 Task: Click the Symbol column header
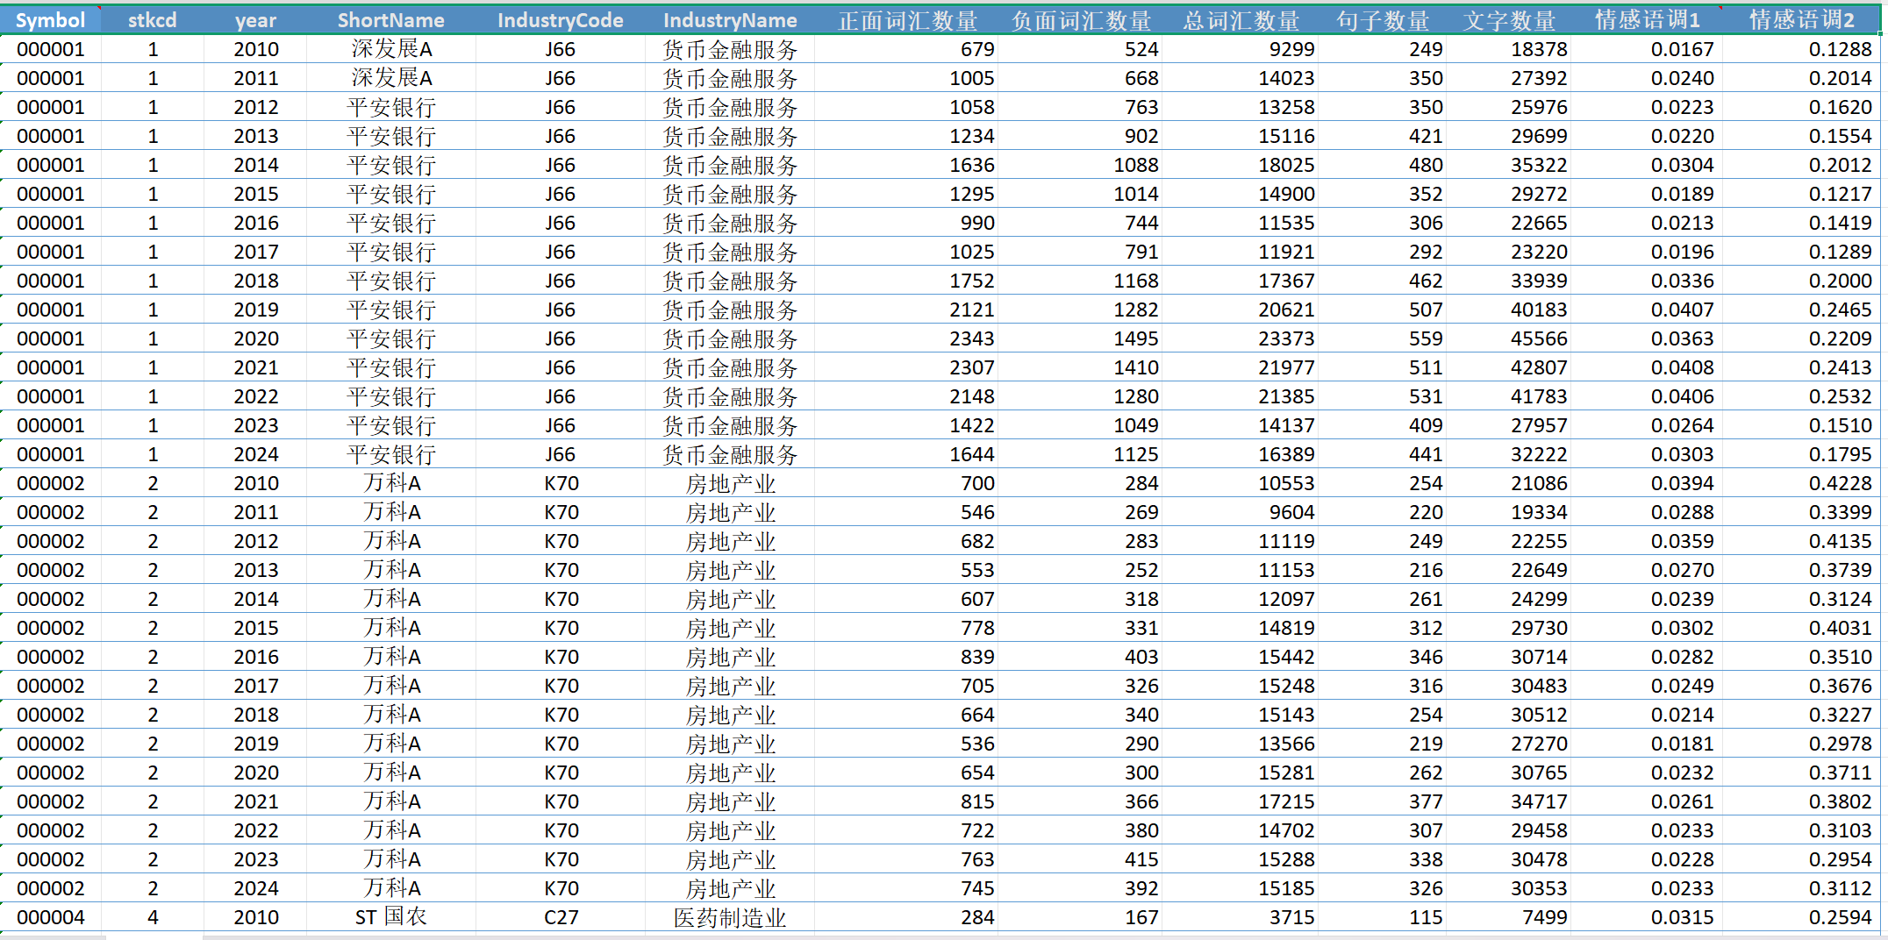[51, 20]
